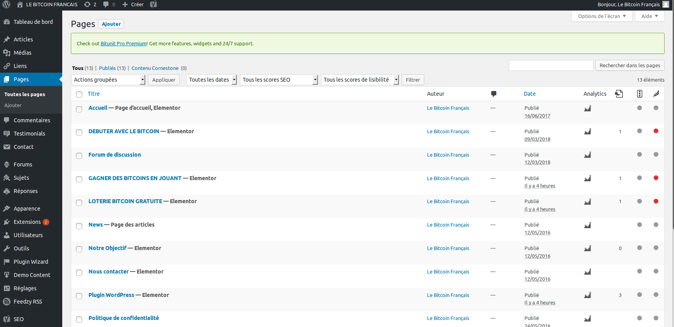The height and width of the screenshot is (327, 674).
Task: Open Apparence in sidebar
Action: (31, 209)
